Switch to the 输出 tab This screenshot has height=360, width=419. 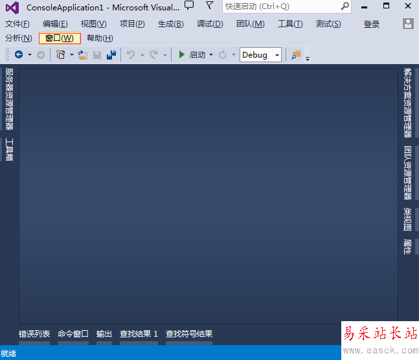104,334
